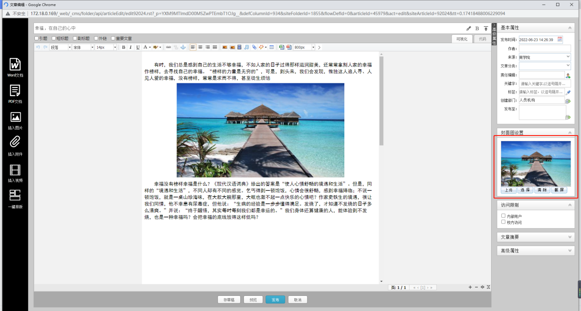The image size is (581, 311).
Task: Click the title pin-to-top arrow icon
Action: click(x=486, y=28)
